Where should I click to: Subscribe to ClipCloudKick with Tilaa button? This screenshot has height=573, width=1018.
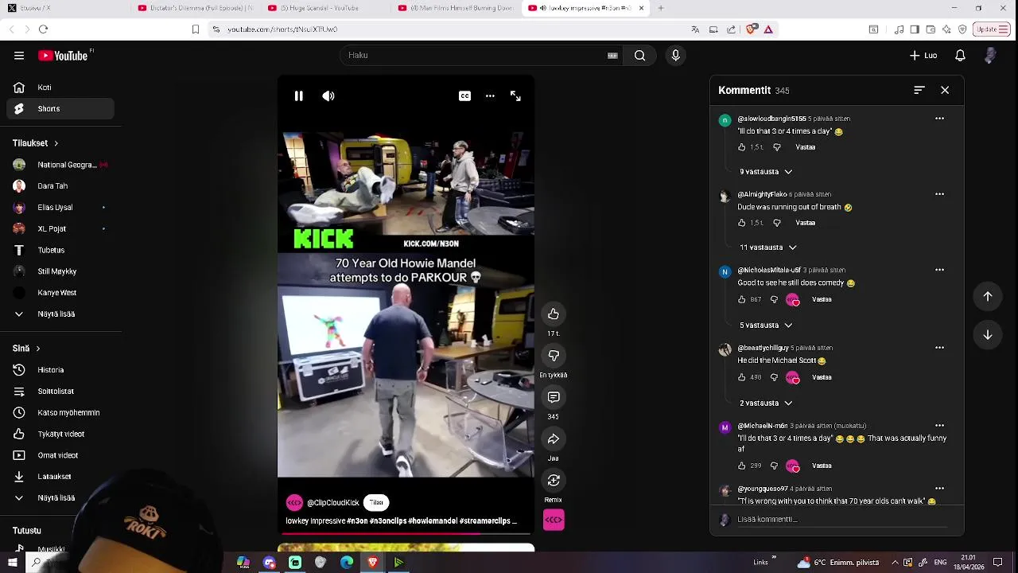376,503
